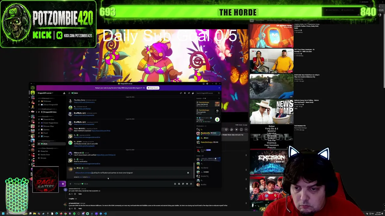Click the plus attachment button in message bar

point(70,184)
